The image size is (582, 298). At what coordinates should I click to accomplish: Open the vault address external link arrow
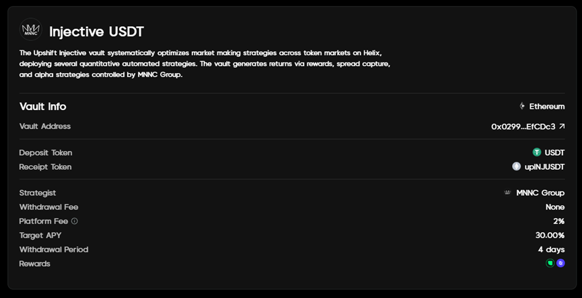click(x=562, y=126)
